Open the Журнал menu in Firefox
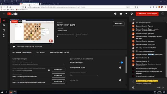 coord(13,1)
